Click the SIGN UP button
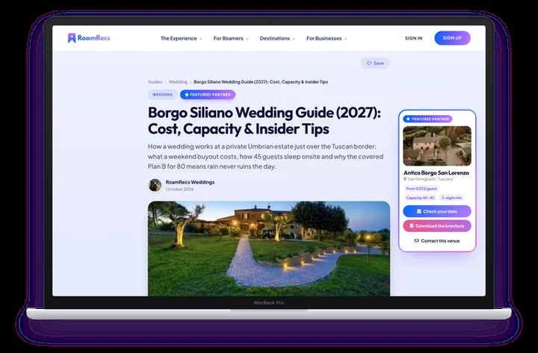Screen dimensions: 538x353 [452, 38]
